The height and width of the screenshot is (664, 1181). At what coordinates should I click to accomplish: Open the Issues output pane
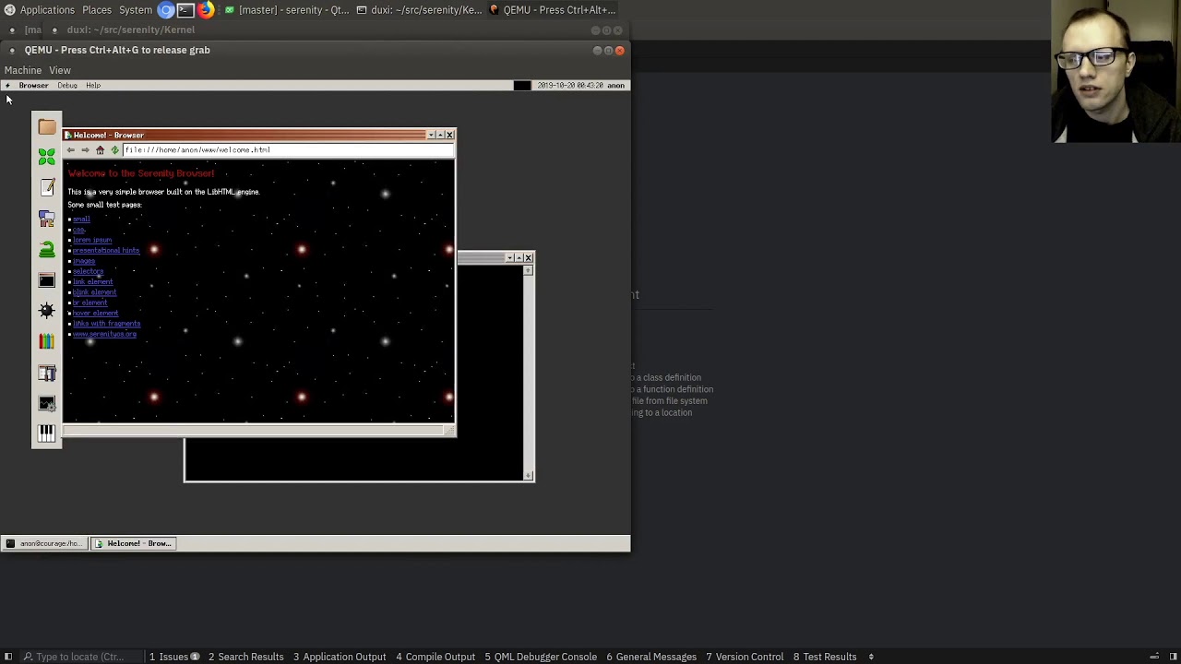point(174,657)
